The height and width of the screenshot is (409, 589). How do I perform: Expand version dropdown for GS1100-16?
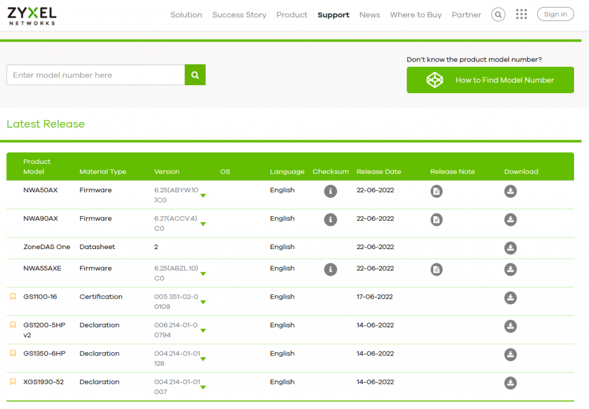click(x=203, y=303)
